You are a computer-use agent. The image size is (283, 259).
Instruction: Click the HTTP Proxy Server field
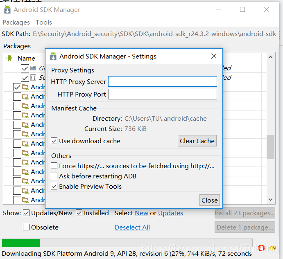pos(163,81)
